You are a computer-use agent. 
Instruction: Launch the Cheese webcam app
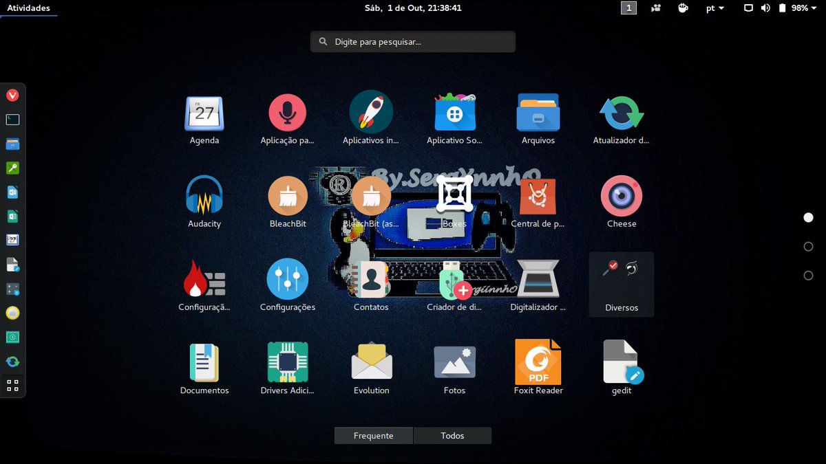pos(622,196)
